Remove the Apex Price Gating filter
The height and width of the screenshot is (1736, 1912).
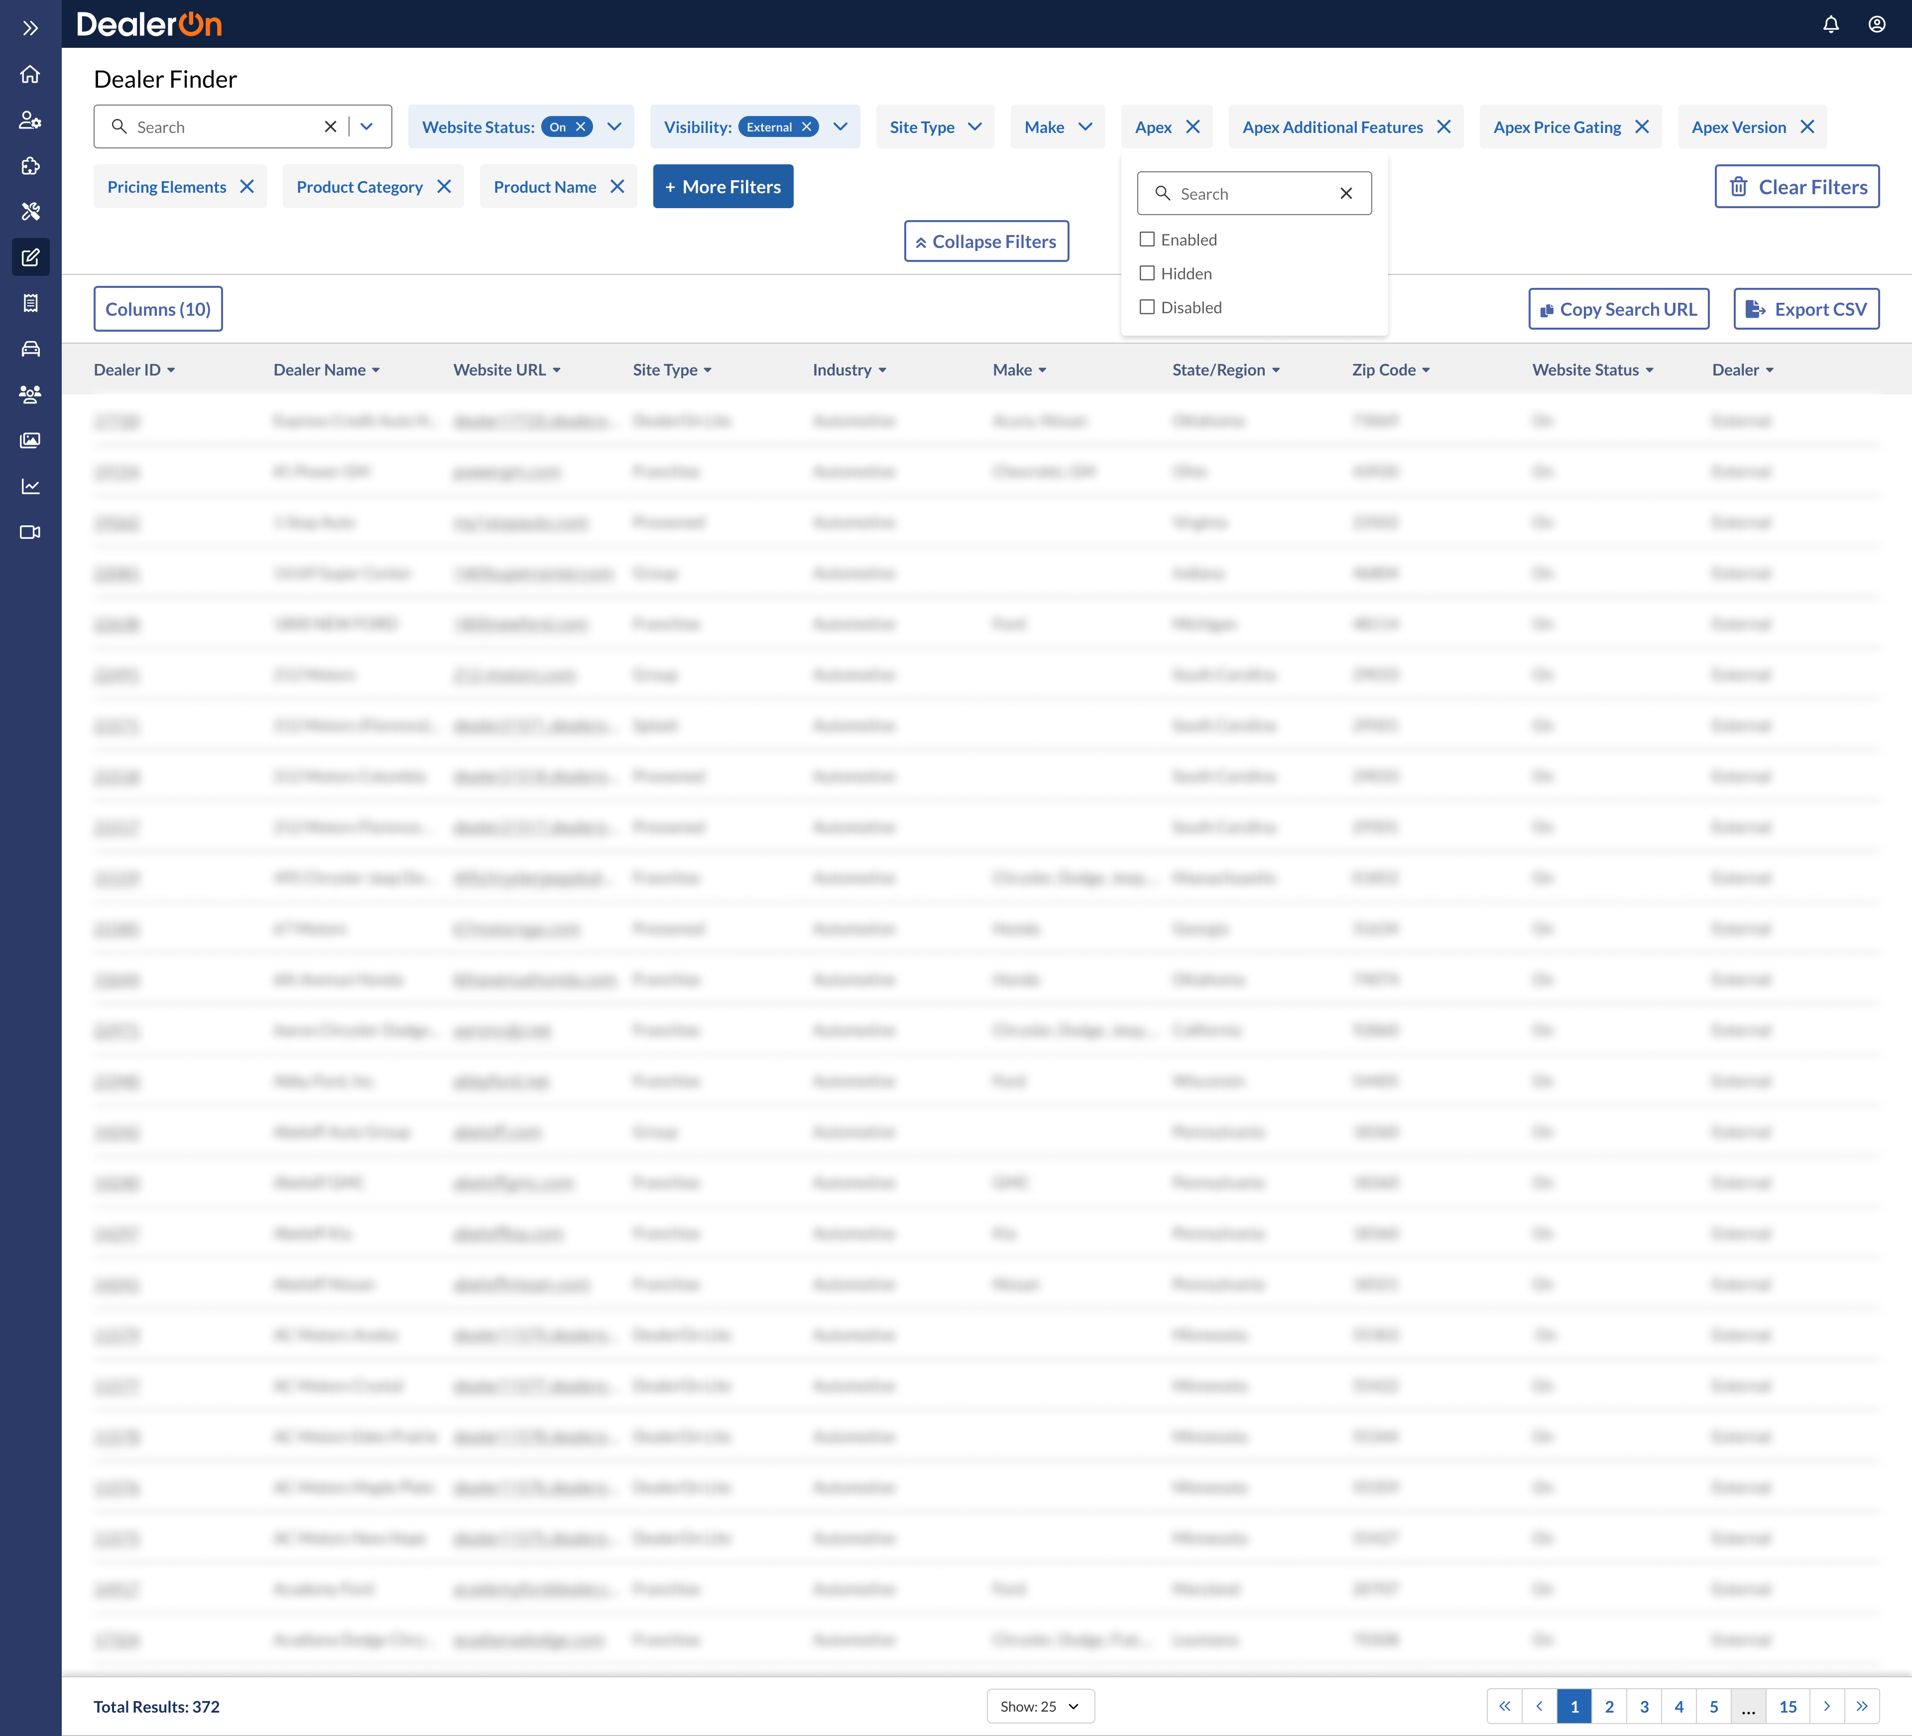(1642, 127)
